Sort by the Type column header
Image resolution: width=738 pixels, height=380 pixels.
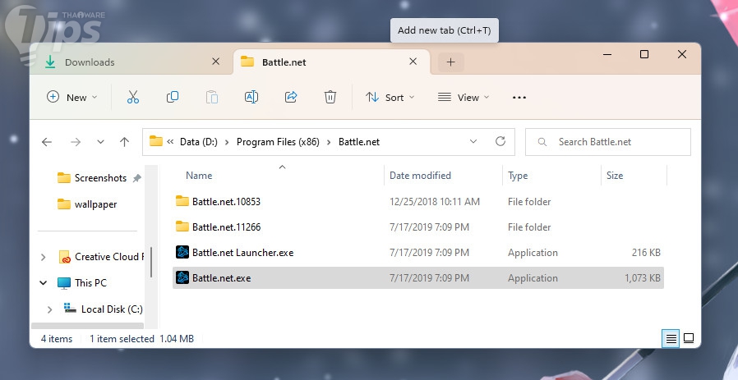[x=518, y=176]
